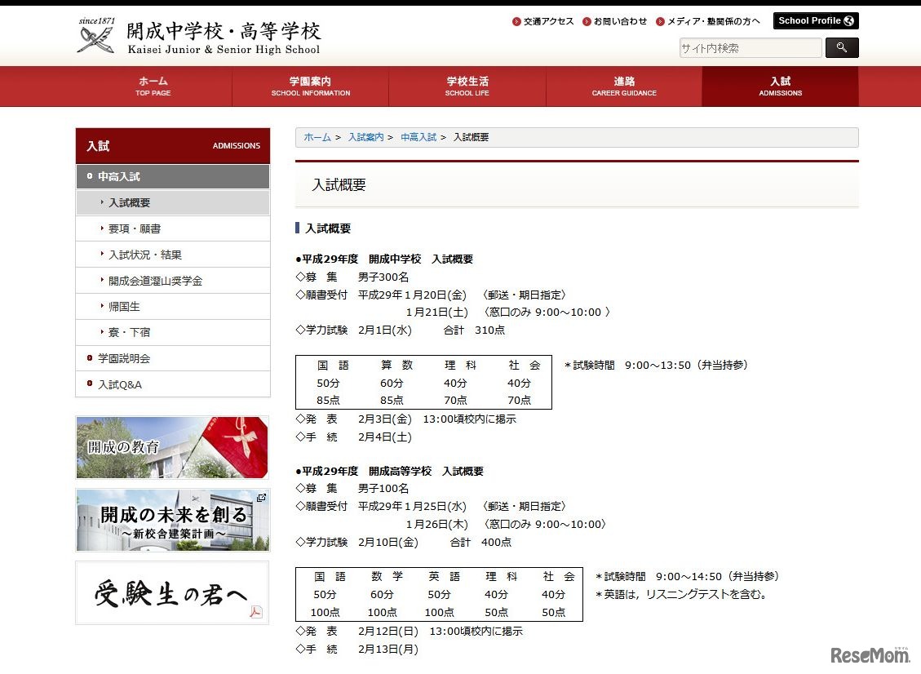The image size is (921, 674).
Task: Click the 開成の教育 banner image
Action: (172, 447)
